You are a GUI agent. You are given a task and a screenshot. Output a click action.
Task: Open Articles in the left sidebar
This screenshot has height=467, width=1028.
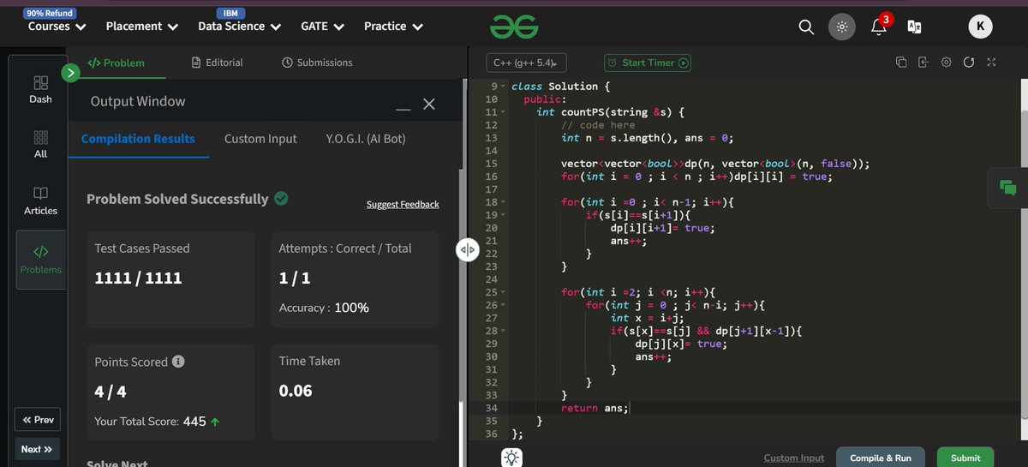40,201
